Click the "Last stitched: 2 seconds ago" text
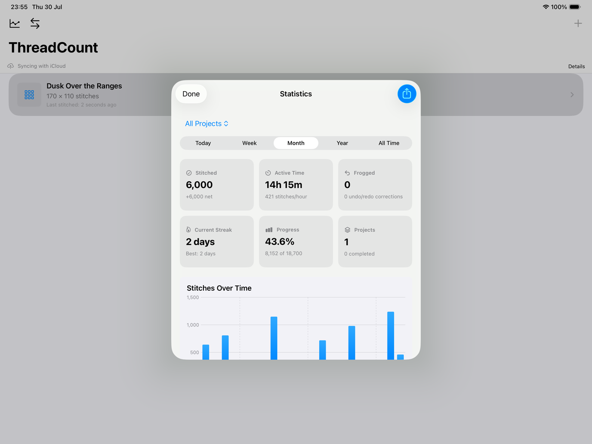592x444 pixels. point(81,105)
